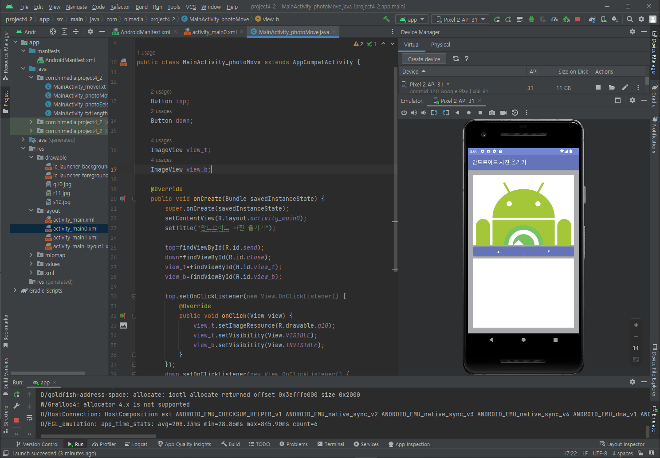Take emulator screenshot with camera icon

click(x=492, y=113)
